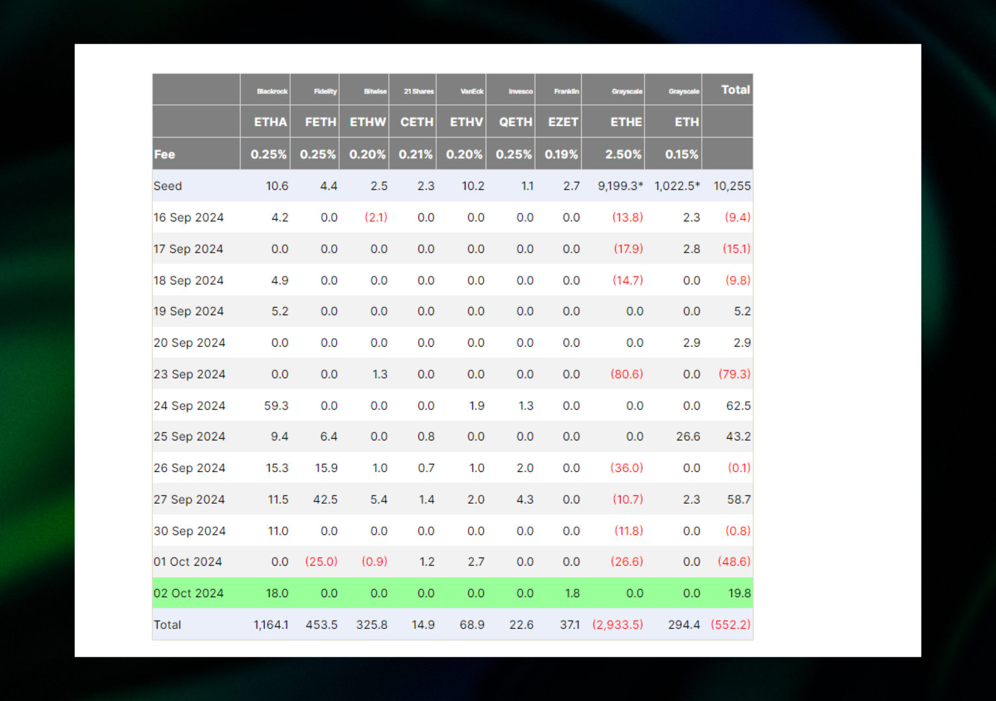Select the (552.2) grand total cell
The width and height of the screenshot is (996, 701).
coord(730,625)
